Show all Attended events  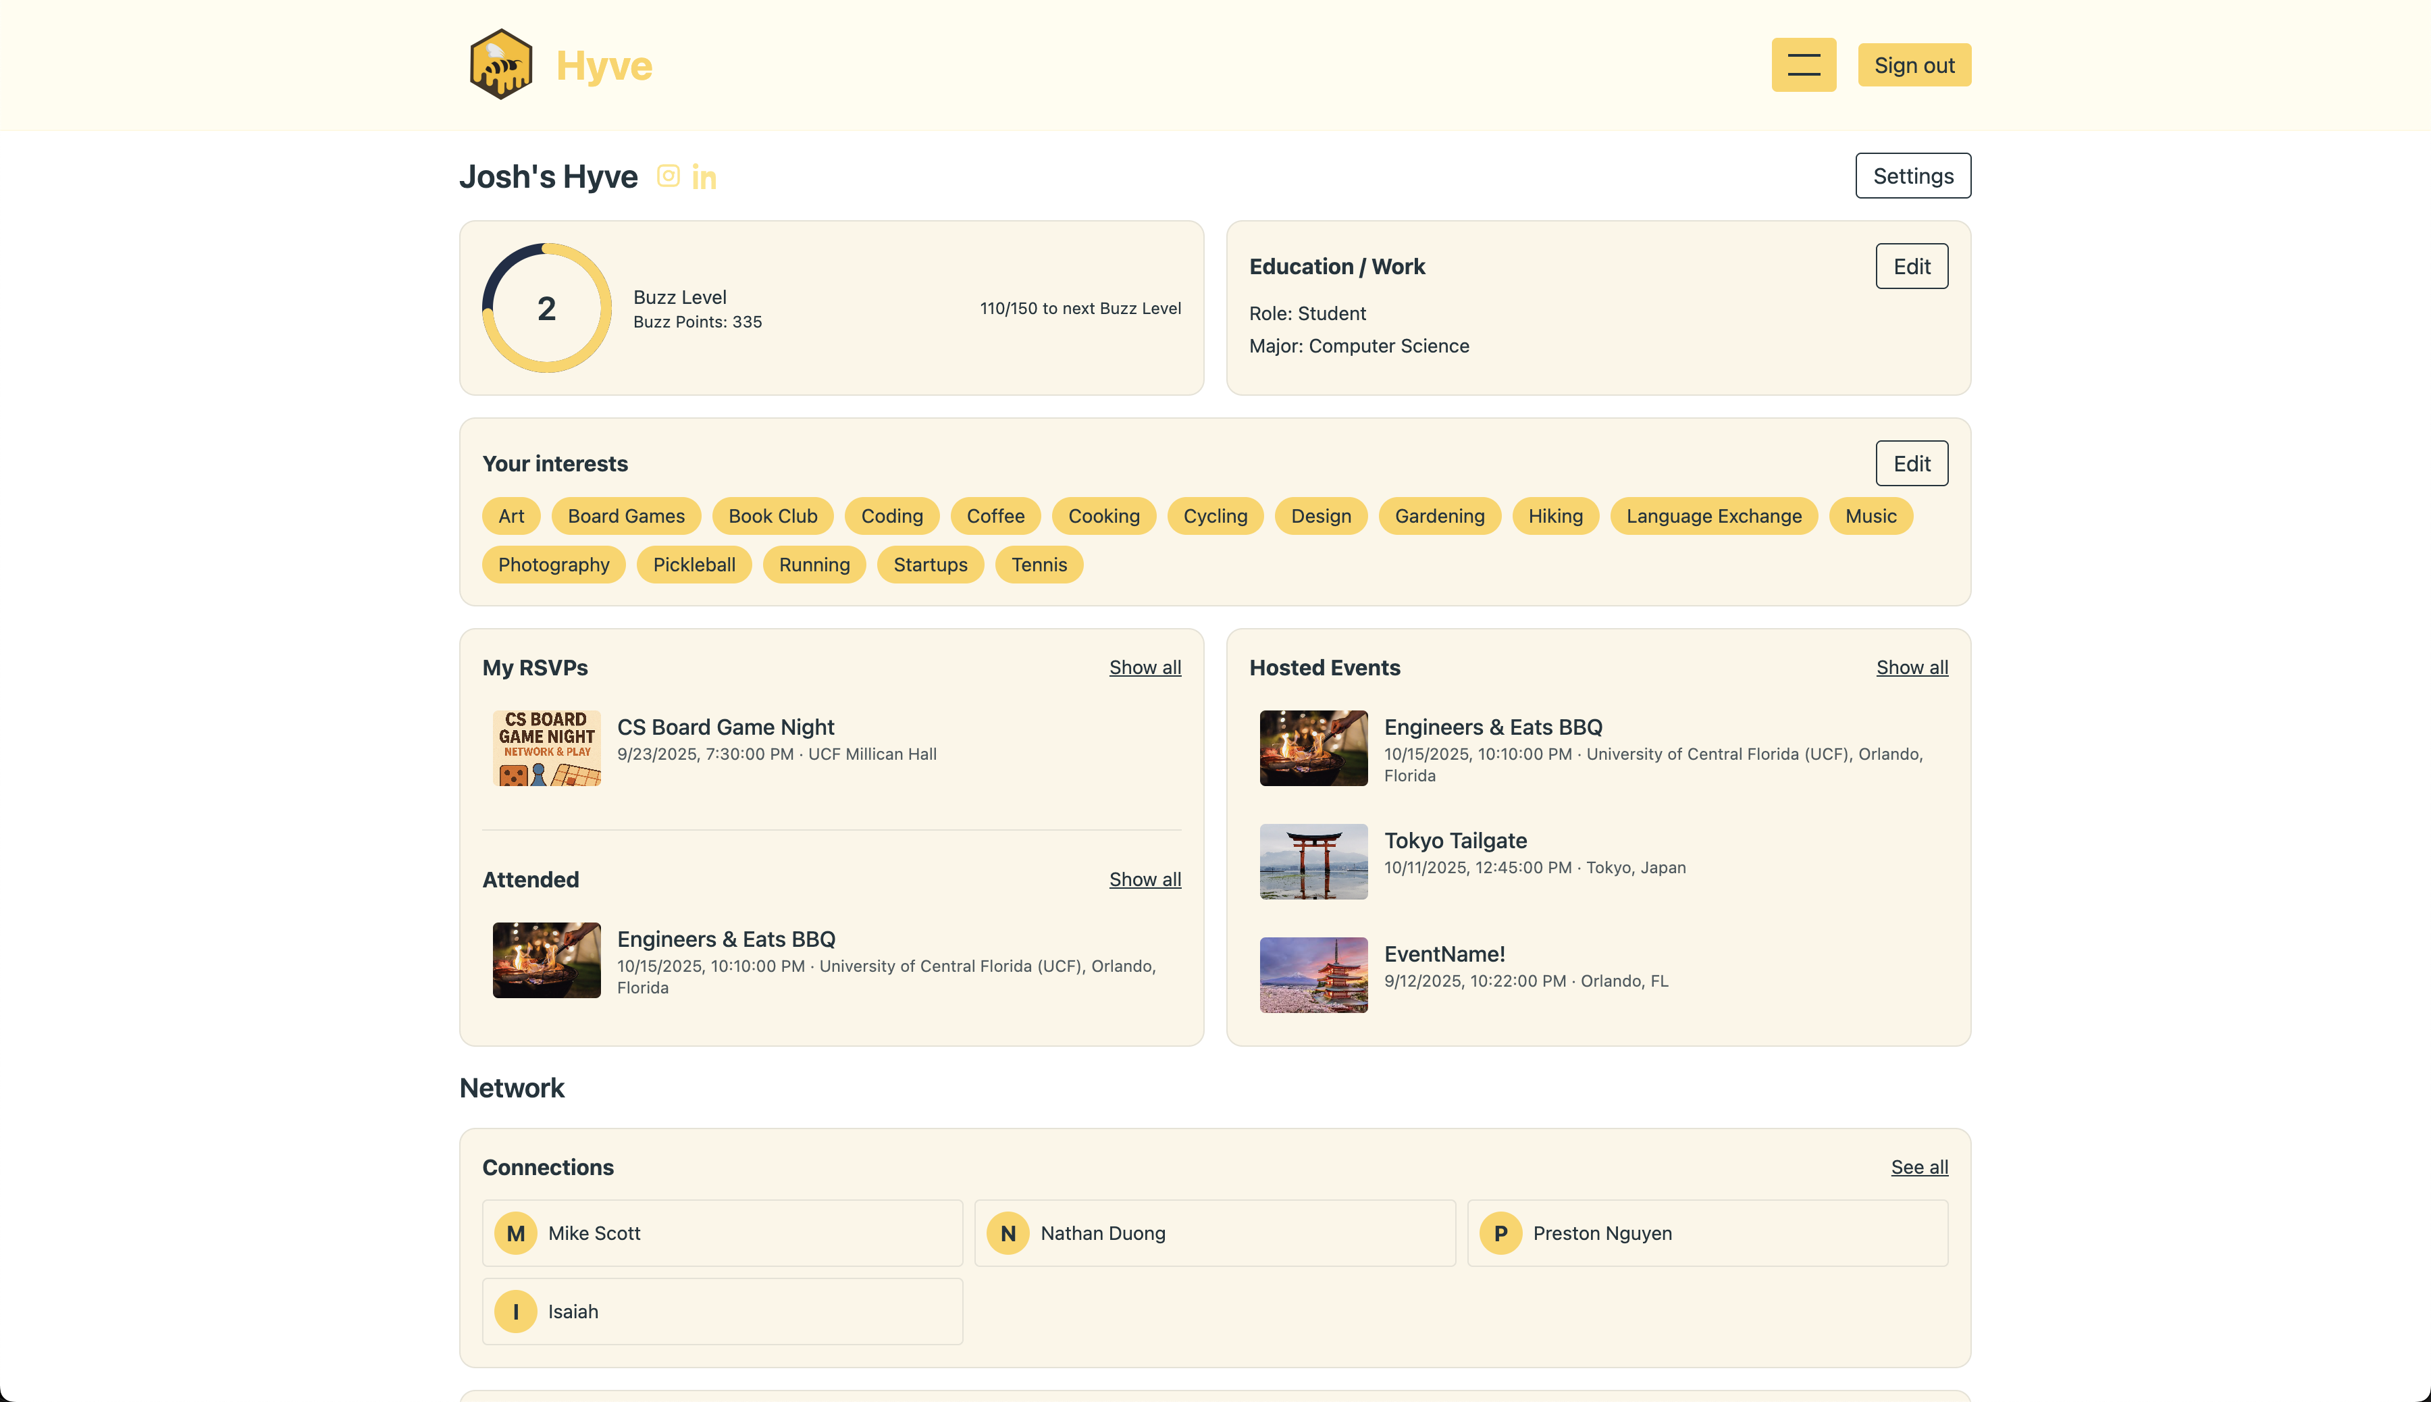coord(1145,879)
